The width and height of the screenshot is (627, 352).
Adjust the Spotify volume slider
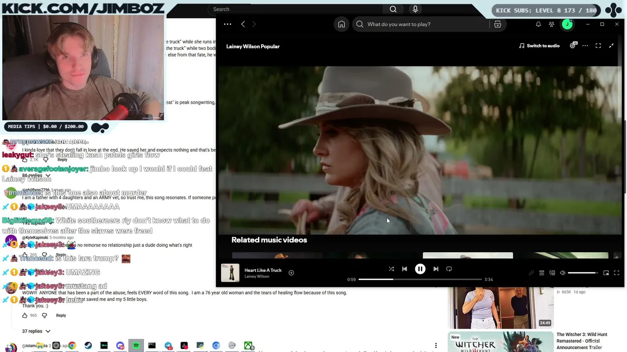(584, 273)
